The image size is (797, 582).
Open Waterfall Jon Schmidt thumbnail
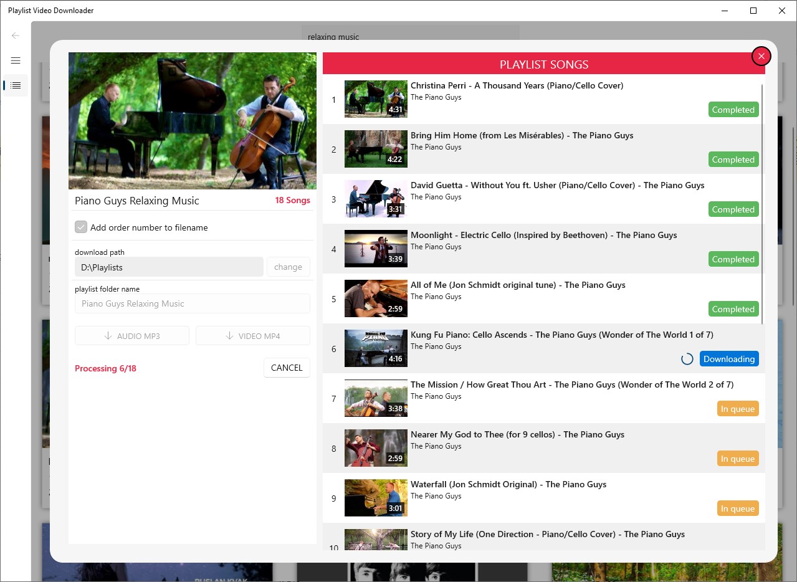pos(376,498)
